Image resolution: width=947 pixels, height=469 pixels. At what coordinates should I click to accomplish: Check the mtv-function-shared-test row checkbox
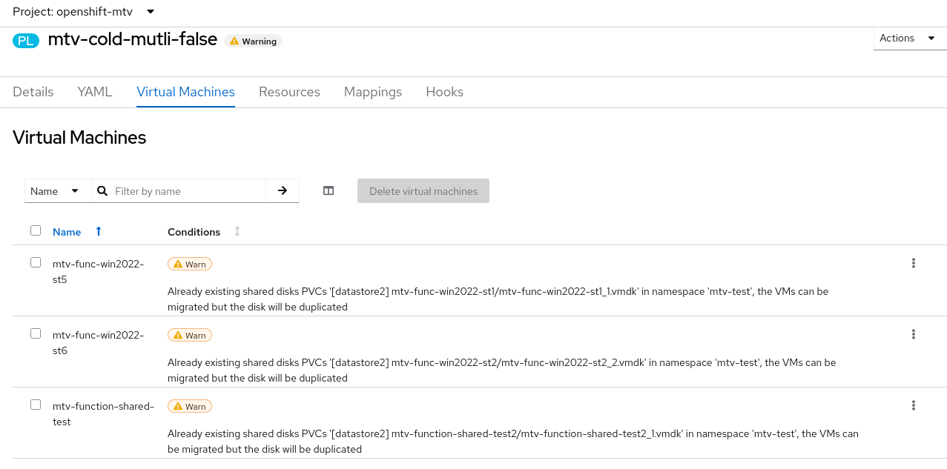[x=36, y=405]
